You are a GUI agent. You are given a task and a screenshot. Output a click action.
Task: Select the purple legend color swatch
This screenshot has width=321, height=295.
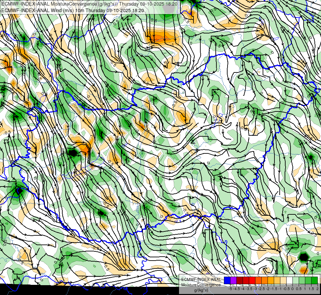point(233,280)
